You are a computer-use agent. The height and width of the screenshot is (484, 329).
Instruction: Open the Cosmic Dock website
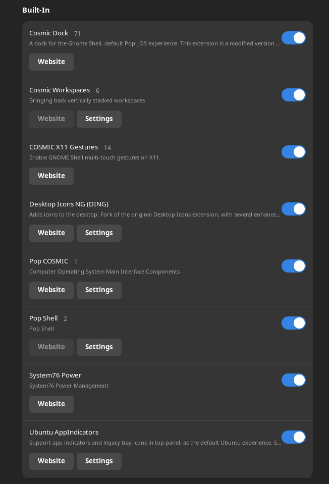click(x=51, y=62)
